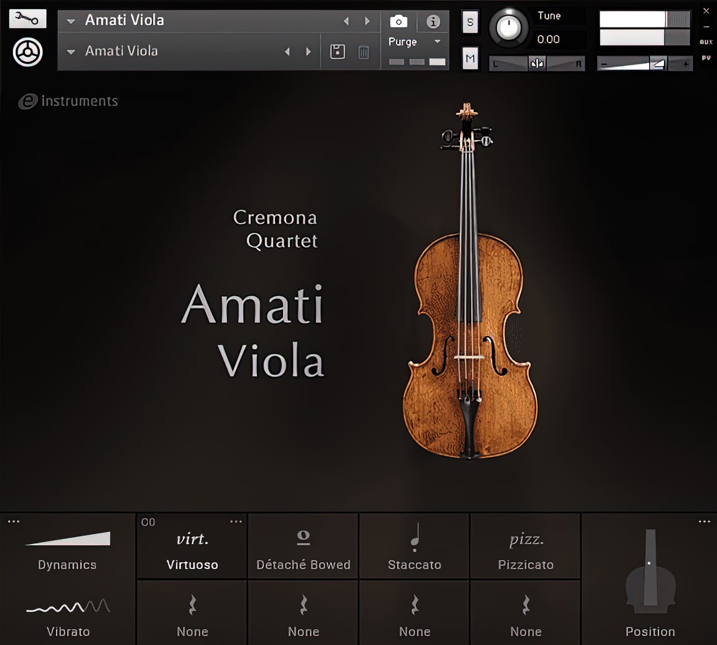Toggle the PV button

(706, 58)
